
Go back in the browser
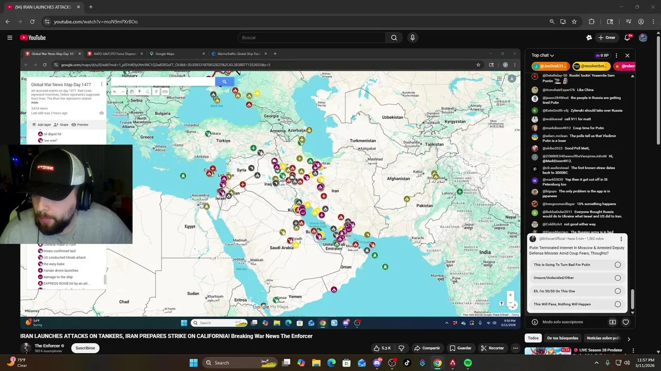pyautogui.click(x=7, y=22)
